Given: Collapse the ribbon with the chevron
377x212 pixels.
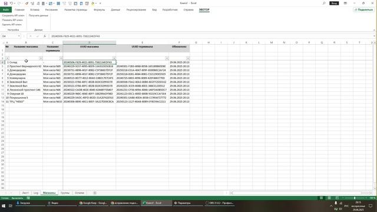Looking at the screenshot, I should (374, 30).
